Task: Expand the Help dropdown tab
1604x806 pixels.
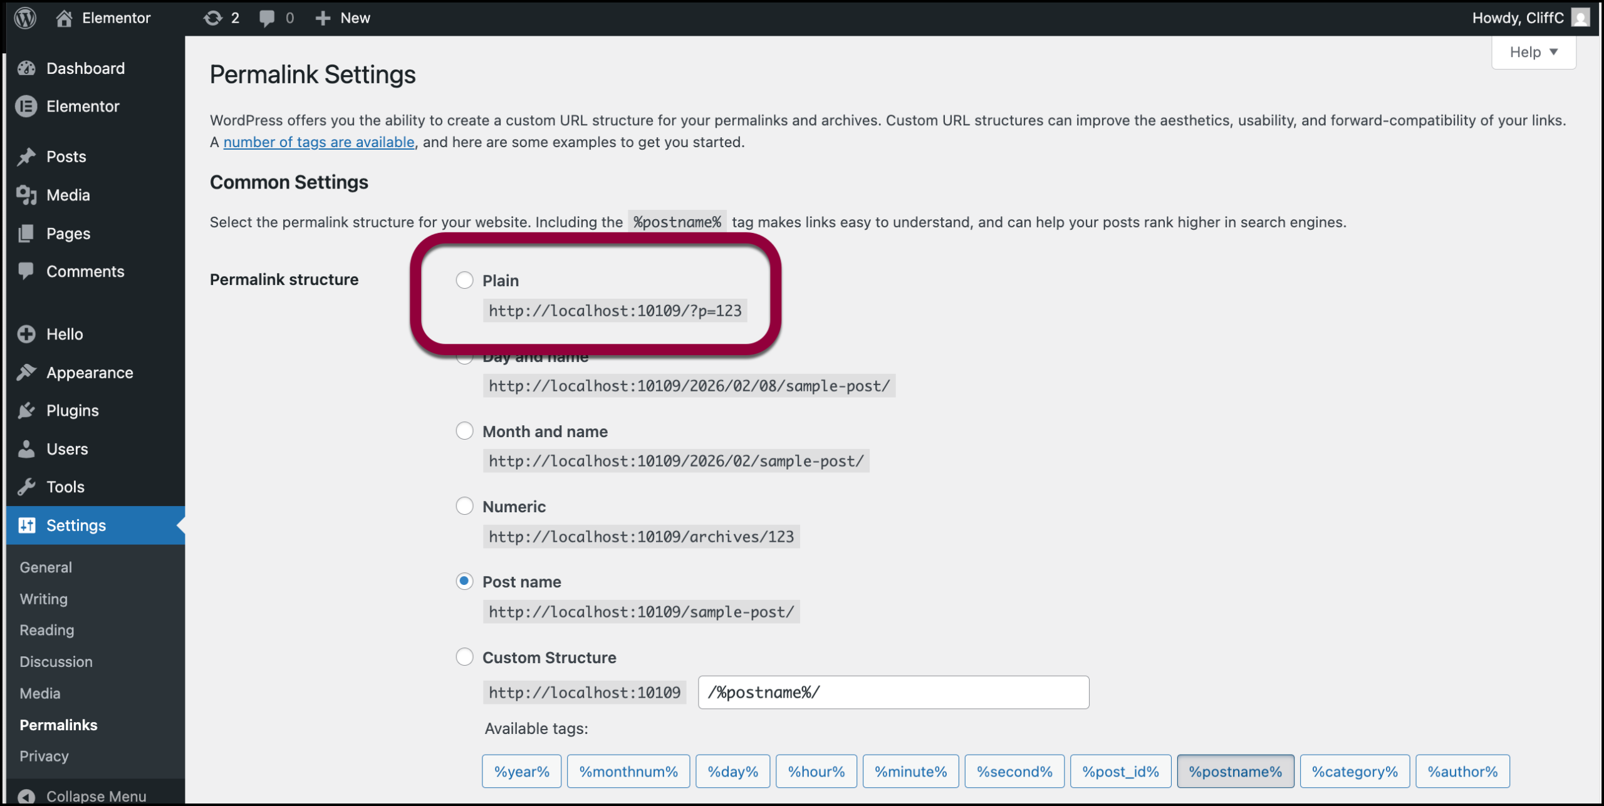Action: coord(1533,52)
